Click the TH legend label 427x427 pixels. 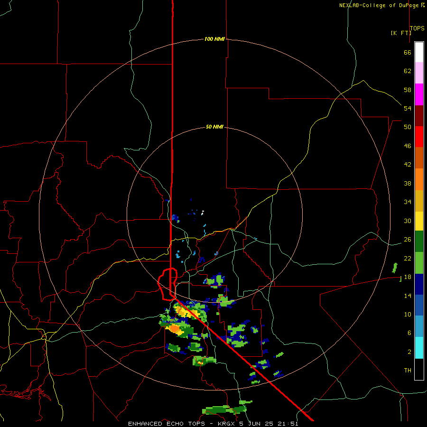408,370
